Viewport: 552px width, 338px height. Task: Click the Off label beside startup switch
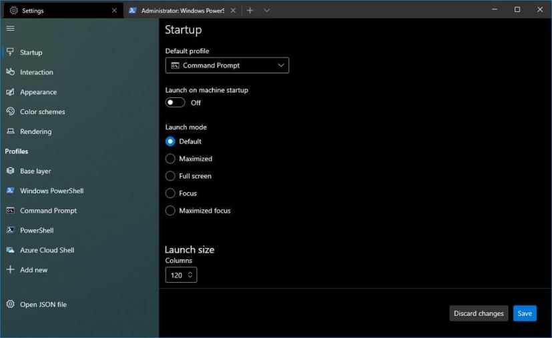(x=196, y=103)
